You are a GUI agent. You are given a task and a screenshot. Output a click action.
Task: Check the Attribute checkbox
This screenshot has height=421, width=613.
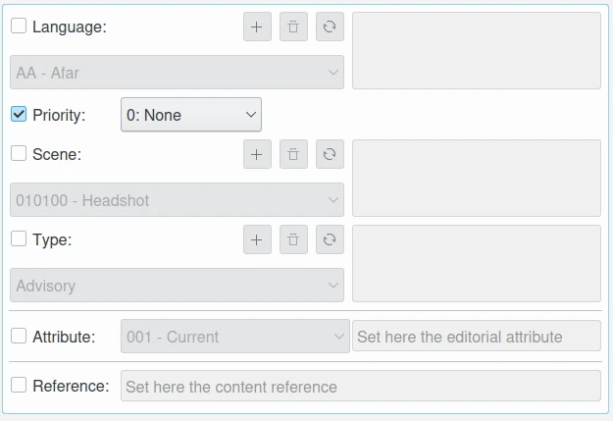19,336
